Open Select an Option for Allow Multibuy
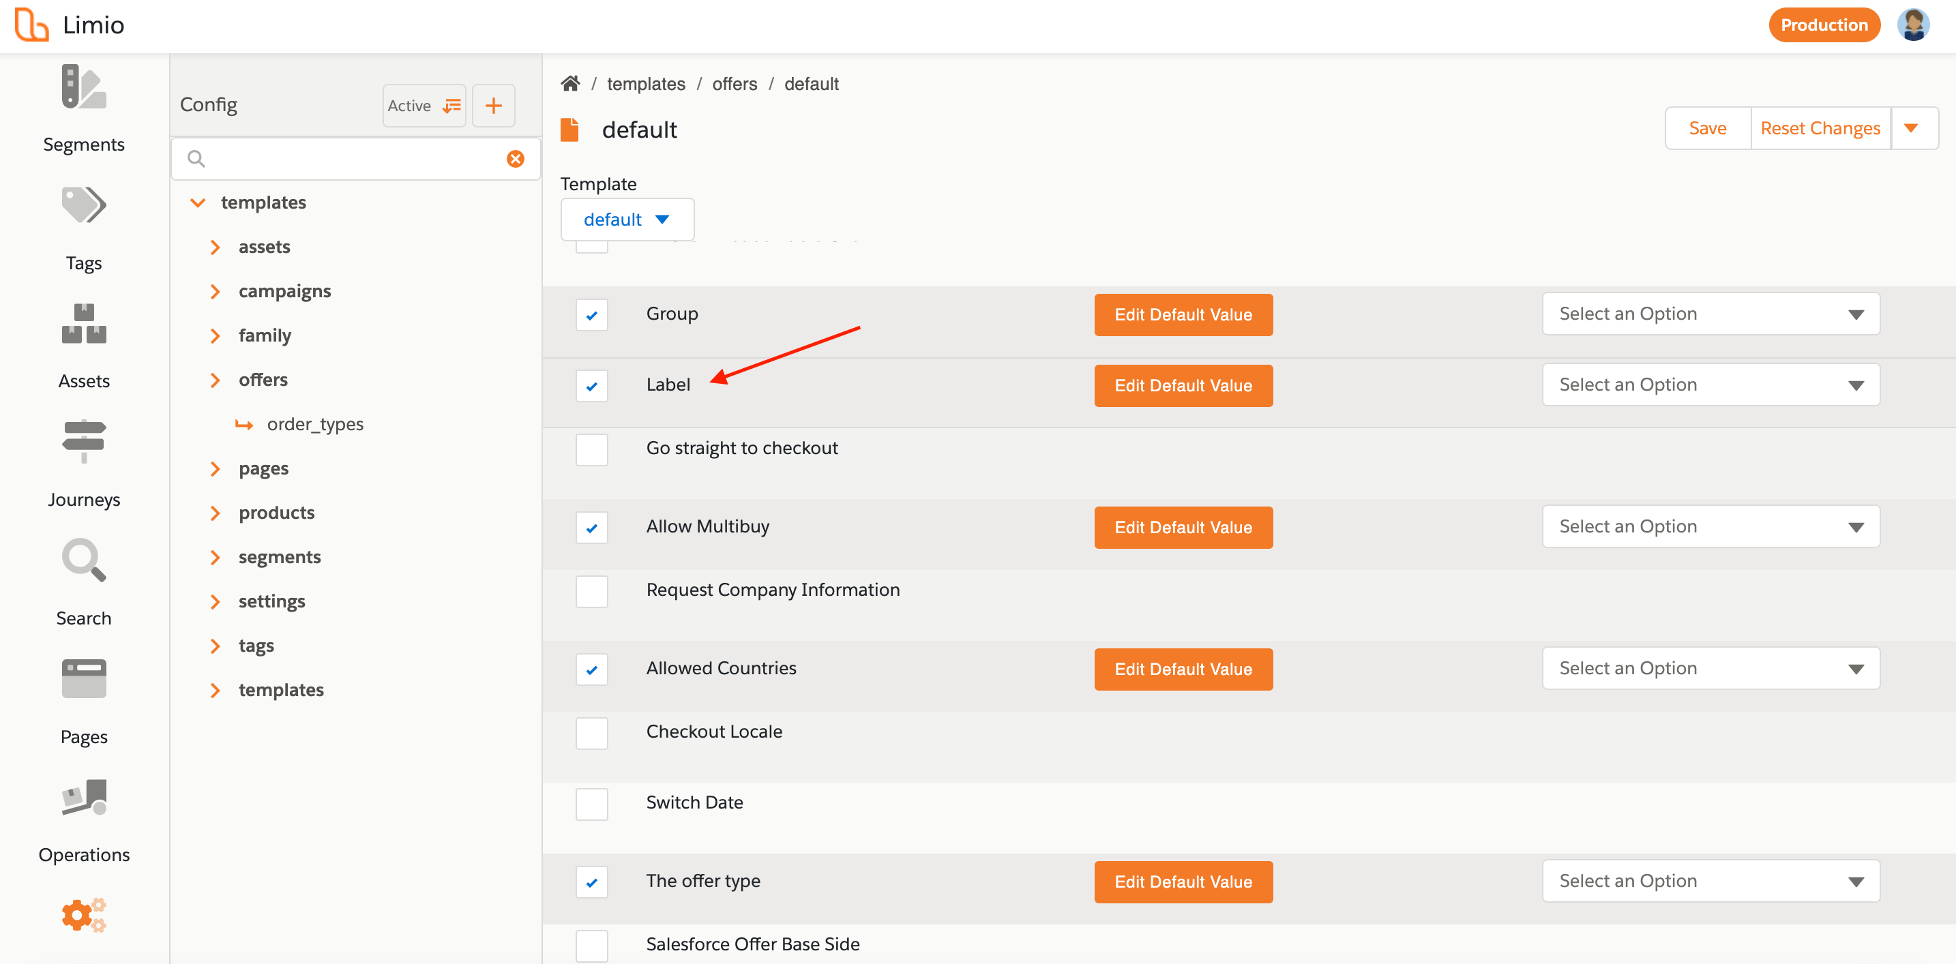This screenshot has height=964, width=1956. (1710, 526)
